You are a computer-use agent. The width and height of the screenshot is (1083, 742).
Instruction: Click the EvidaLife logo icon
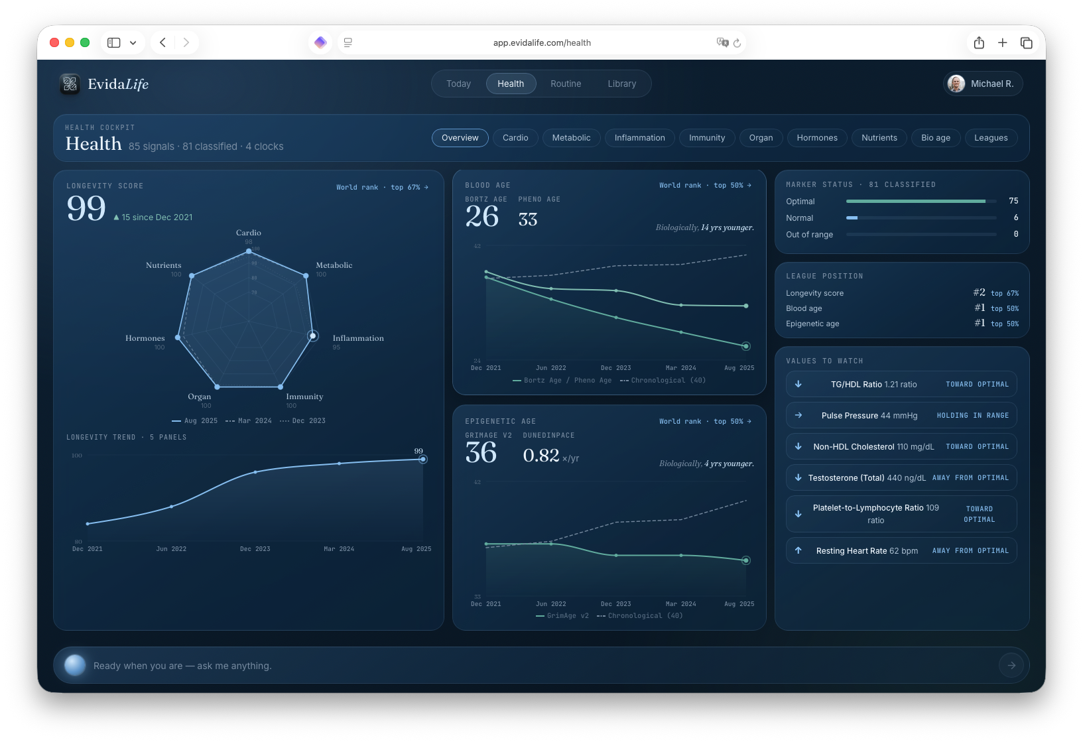coord(70,84)
